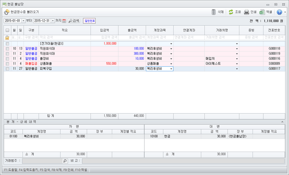Click the 전표번호 검색 filter field
The image size is (289, 175).
[274, 37]
